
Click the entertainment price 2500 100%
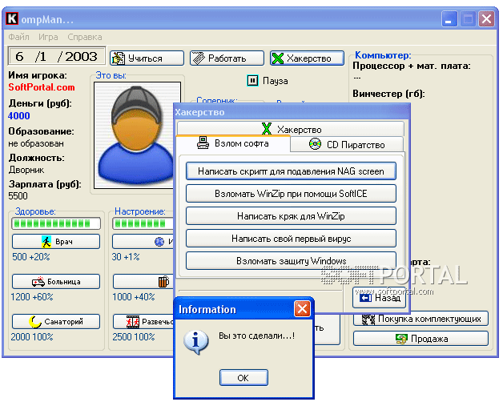[x=134, y=337]
